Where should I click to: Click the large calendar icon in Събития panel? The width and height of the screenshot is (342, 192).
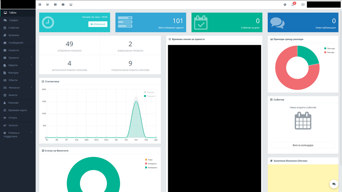point(303,121)
